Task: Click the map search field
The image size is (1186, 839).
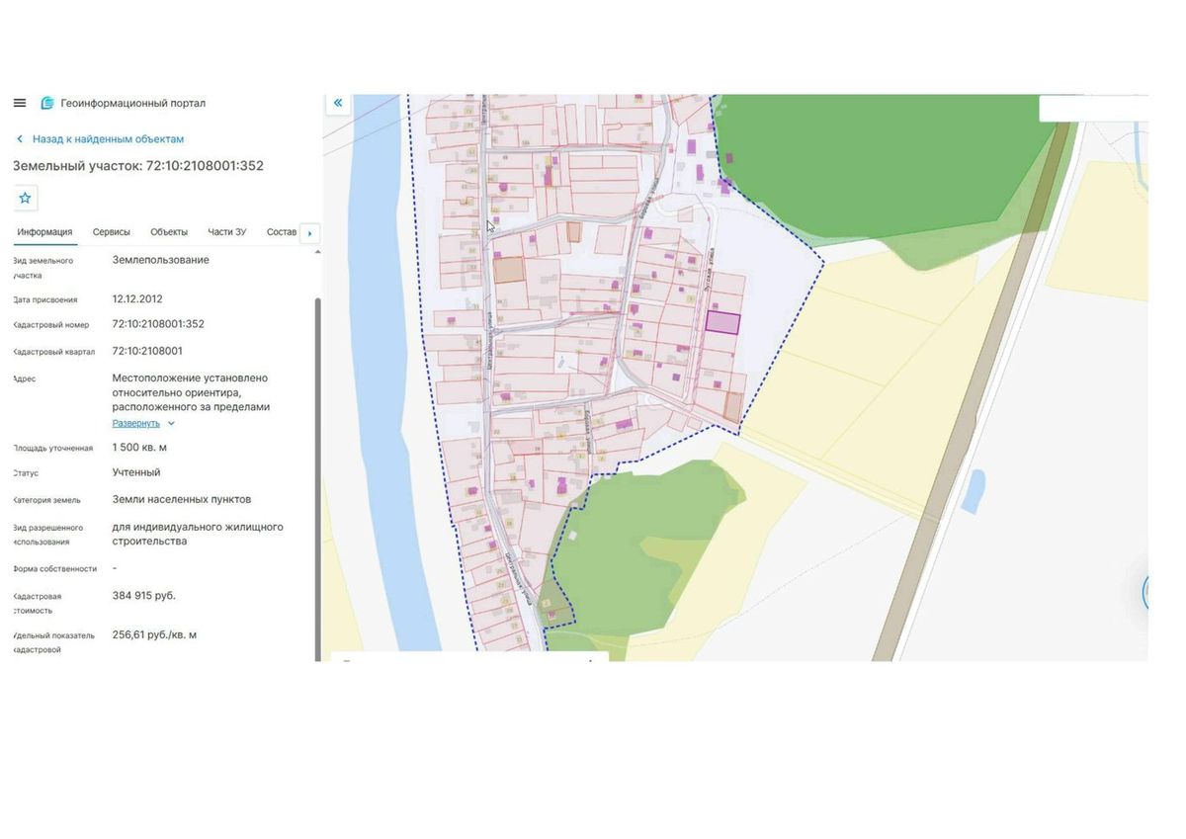Action: [1093, 108]
